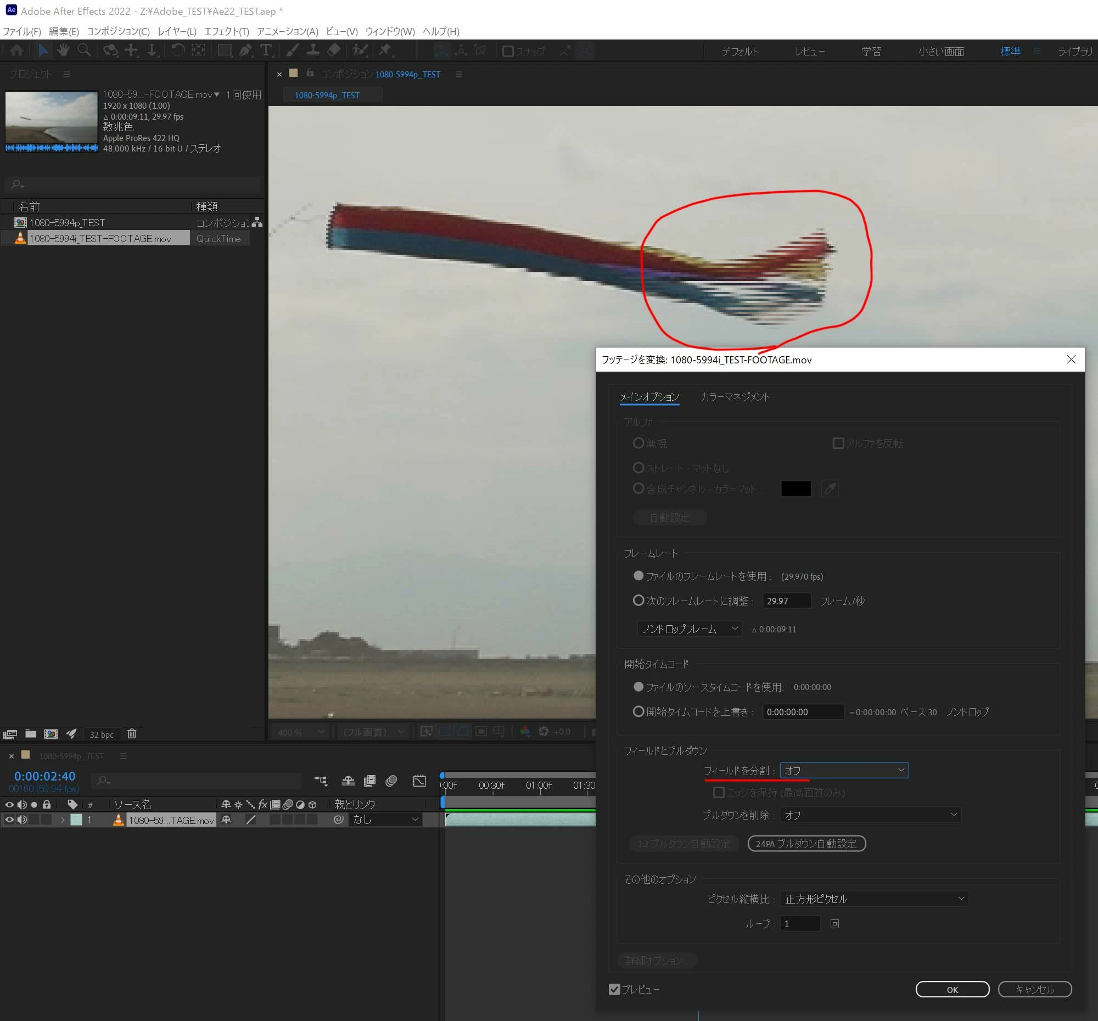The image size is (1098, 1021).
Task: Toggle the プレビュー checkbox in dialog
Action: click(x=614, y=989)
